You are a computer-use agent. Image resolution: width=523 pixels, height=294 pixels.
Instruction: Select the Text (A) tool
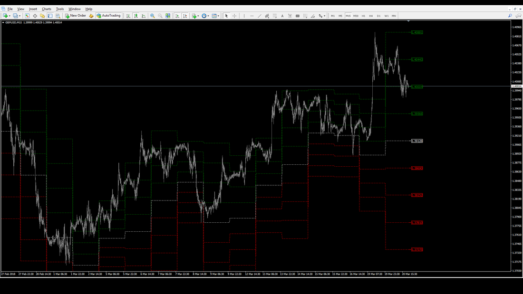tap(282, 16)
